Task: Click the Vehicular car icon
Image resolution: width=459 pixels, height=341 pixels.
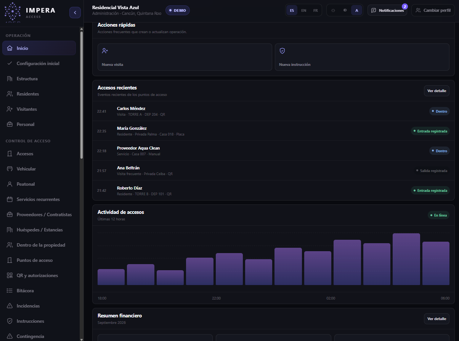Action: tap(10, 169)
